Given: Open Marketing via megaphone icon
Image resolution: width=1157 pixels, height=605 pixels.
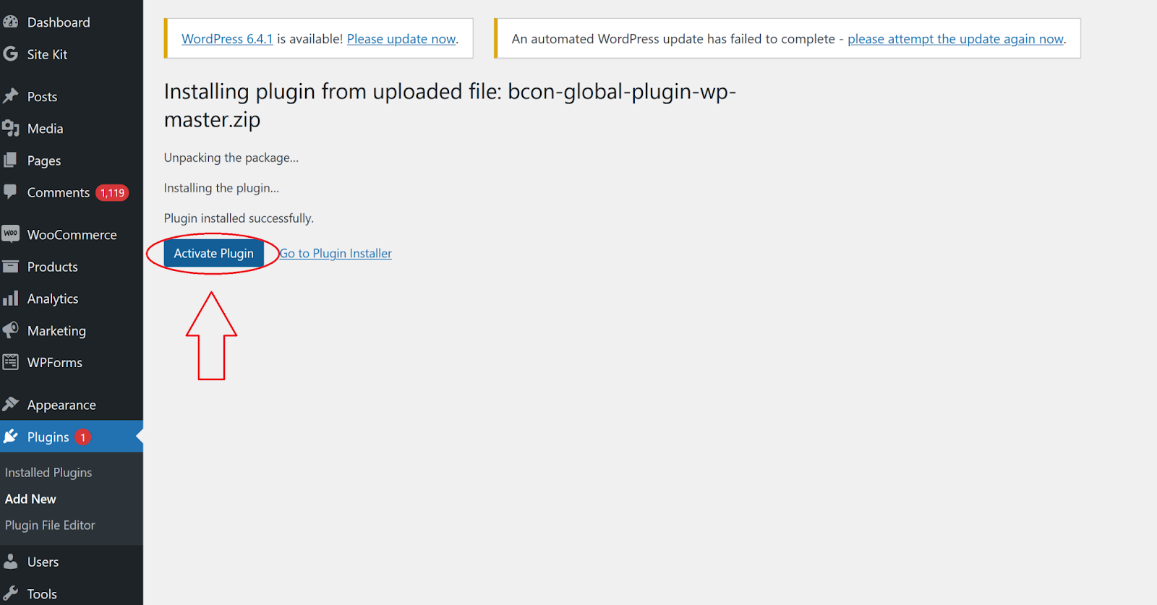Looking at the screenshot, I should (11, 330).
